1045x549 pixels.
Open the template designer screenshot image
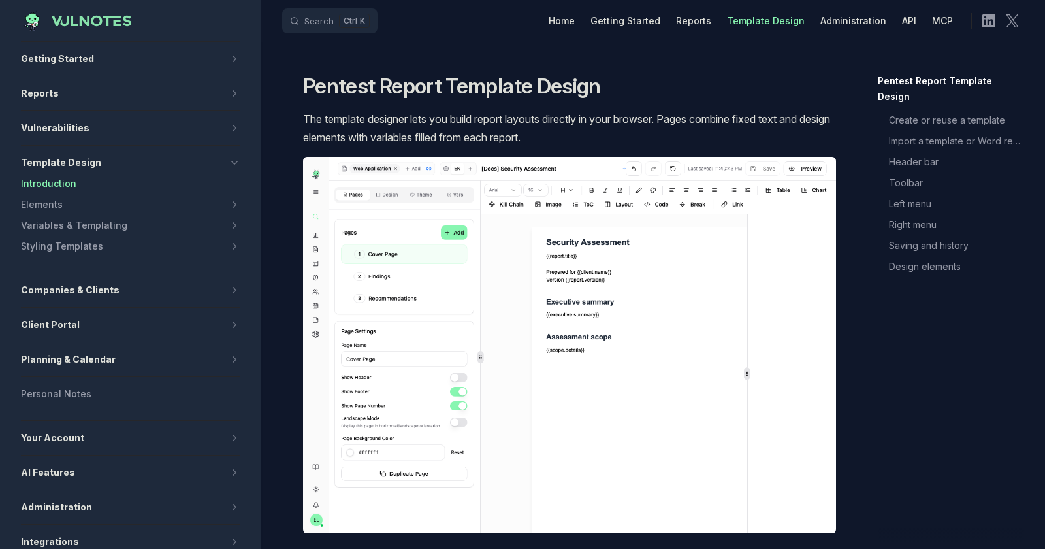point(570,345)
